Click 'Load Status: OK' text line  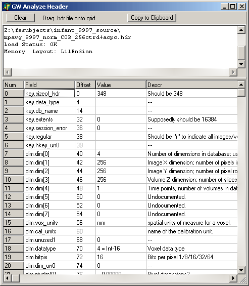tap(31, 45)
